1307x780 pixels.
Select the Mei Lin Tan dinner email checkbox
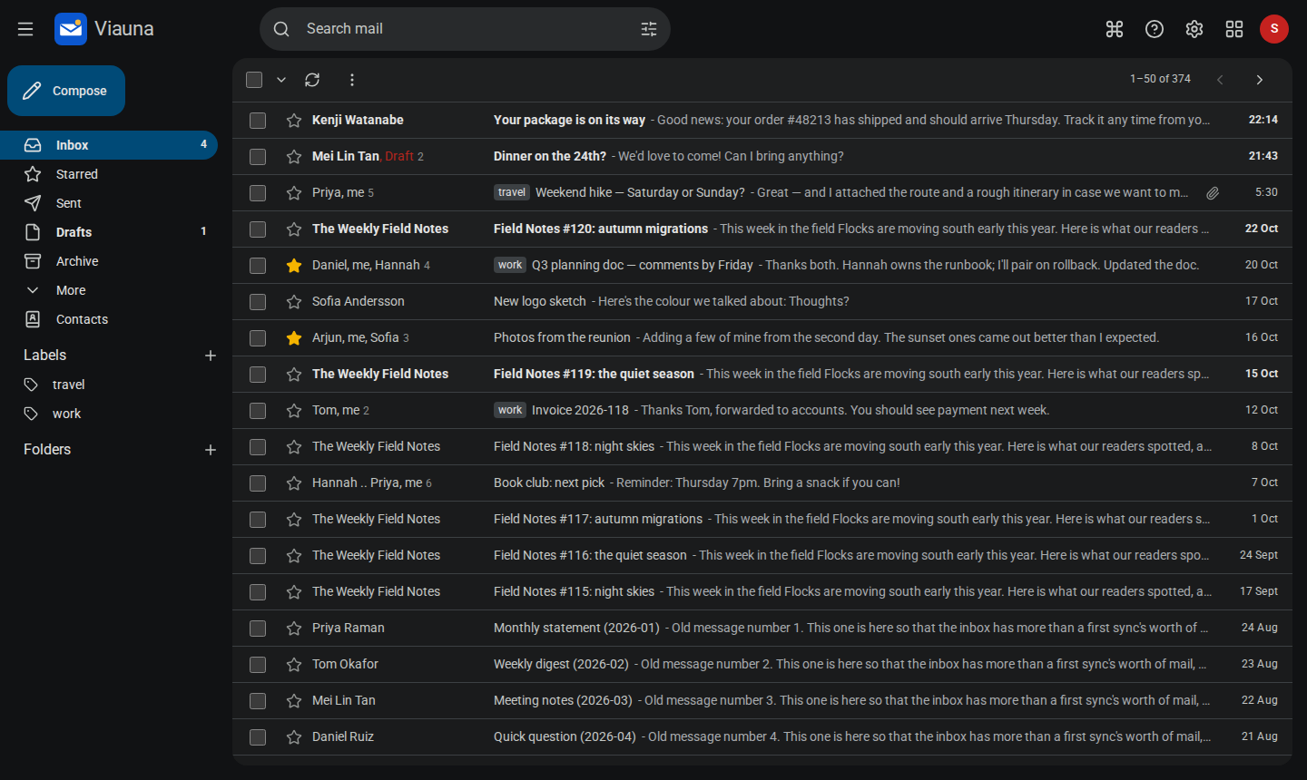[258, 157]
